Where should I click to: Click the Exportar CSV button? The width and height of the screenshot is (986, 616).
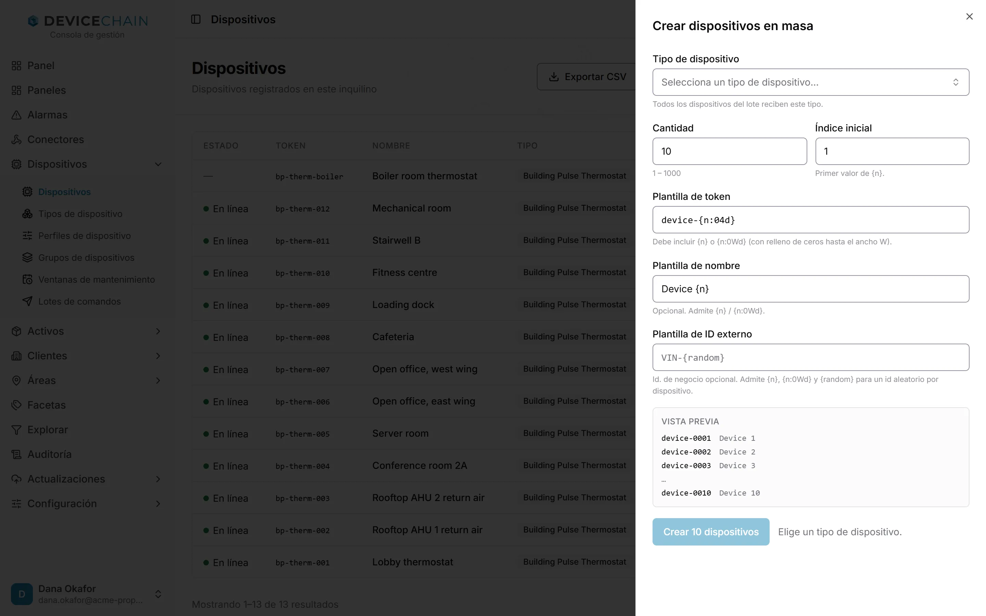[x=587, y=77]
